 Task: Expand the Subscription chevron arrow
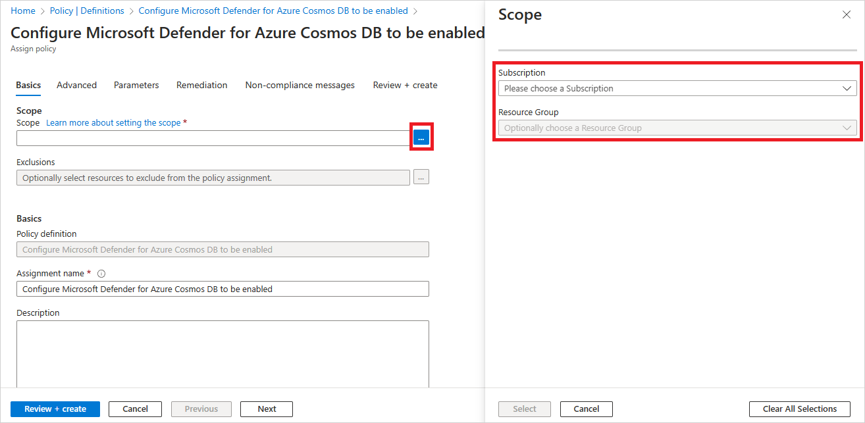click(847, 87)
